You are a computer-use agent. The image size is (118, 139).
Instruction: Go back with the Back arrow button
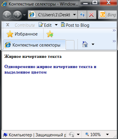tap(7, 15)
